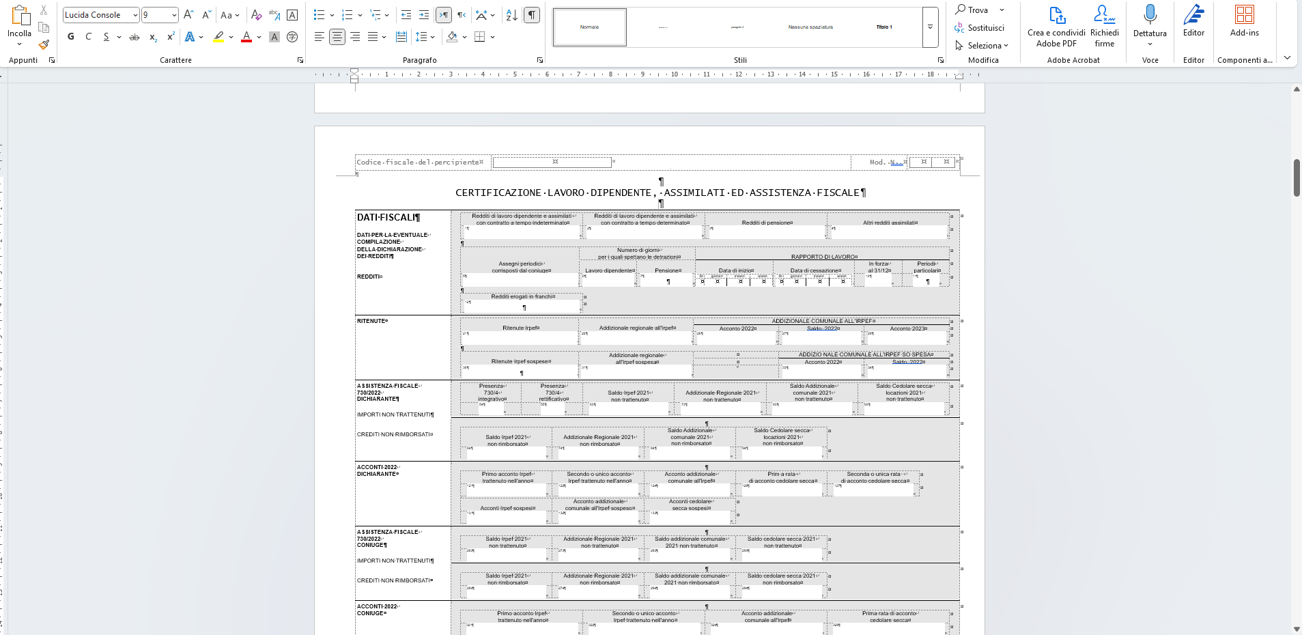The image size is (1302, 635).
Task: Select the Nessuna spaziatura style
Action: coord(810,27)
